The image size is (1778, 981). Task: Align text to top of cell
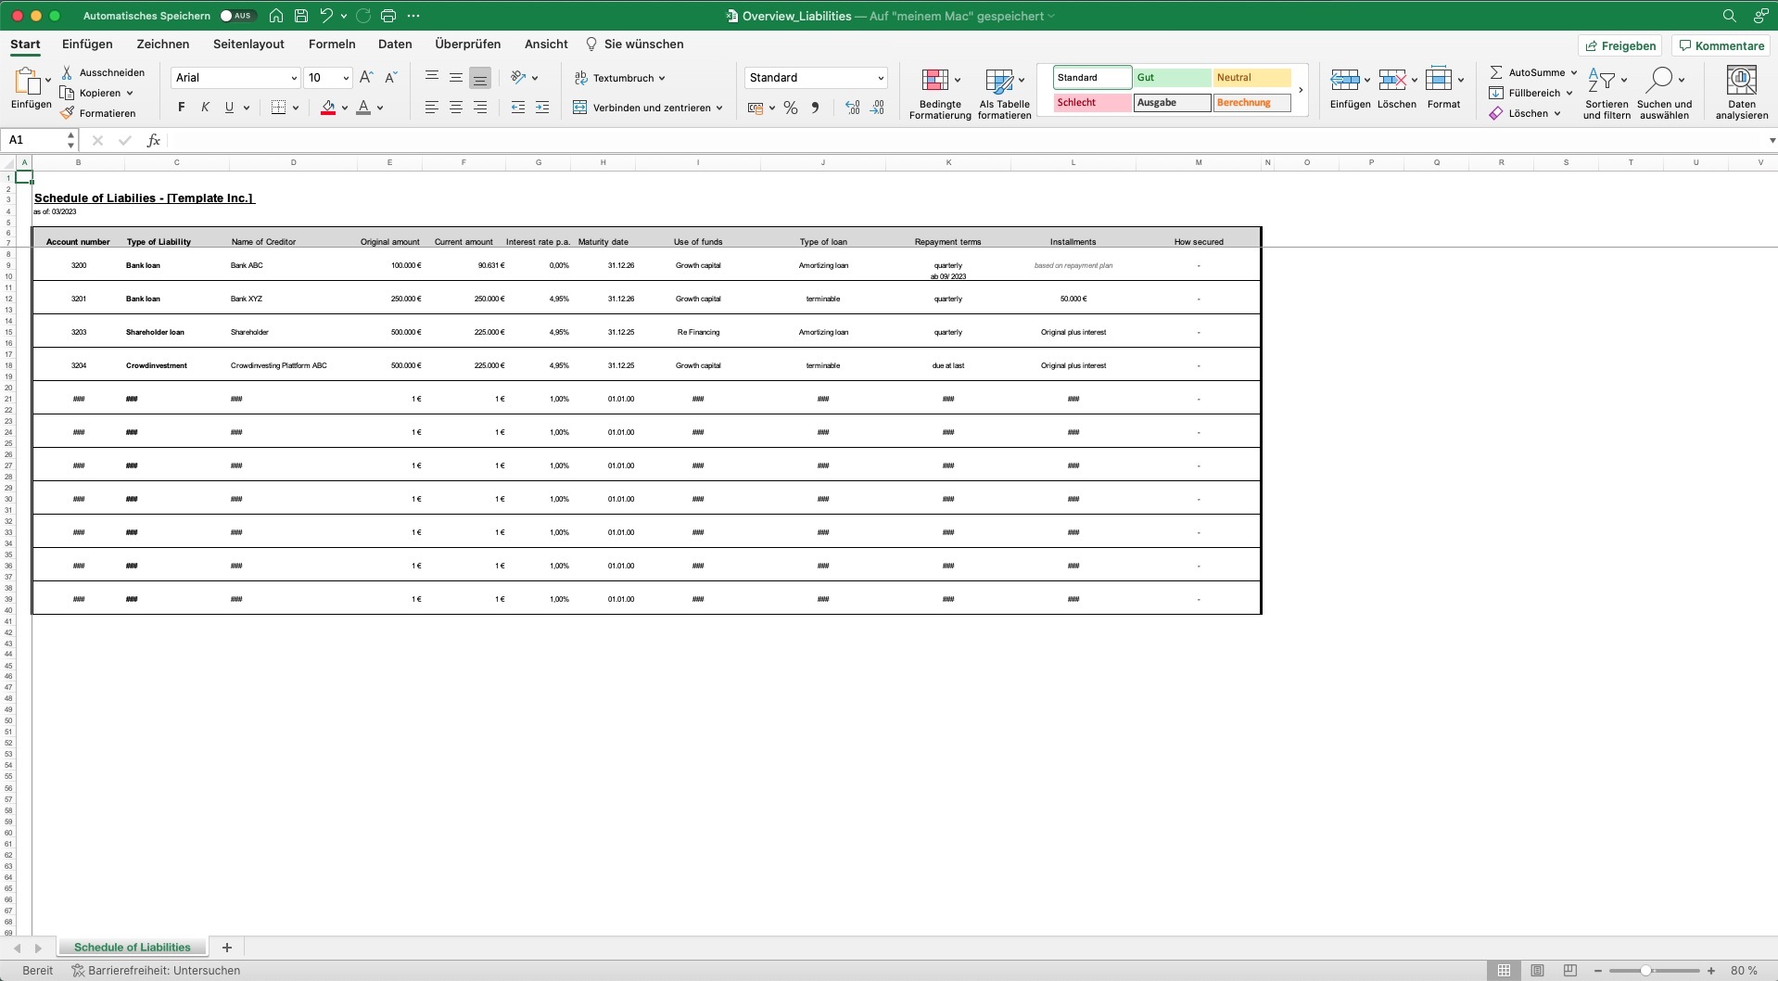coord(432,78)
